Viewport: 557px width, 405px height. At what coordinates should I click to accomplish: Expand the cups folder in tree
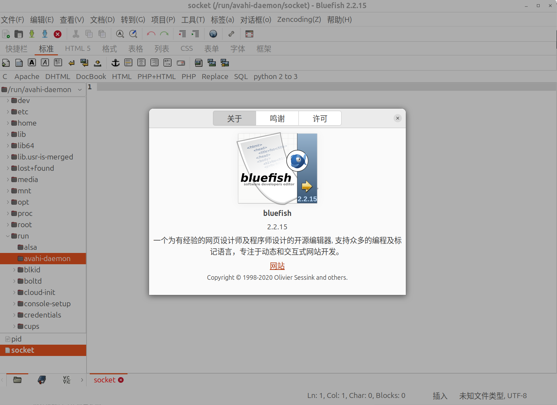tap(14, 326)
